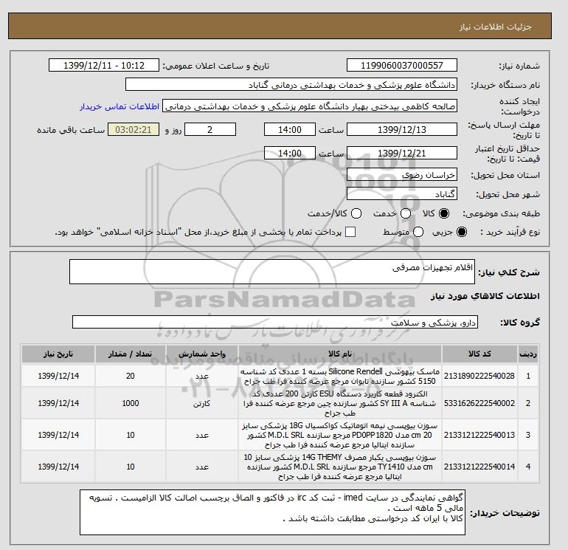Click the واحد شمارش column header

pos(202,354)
